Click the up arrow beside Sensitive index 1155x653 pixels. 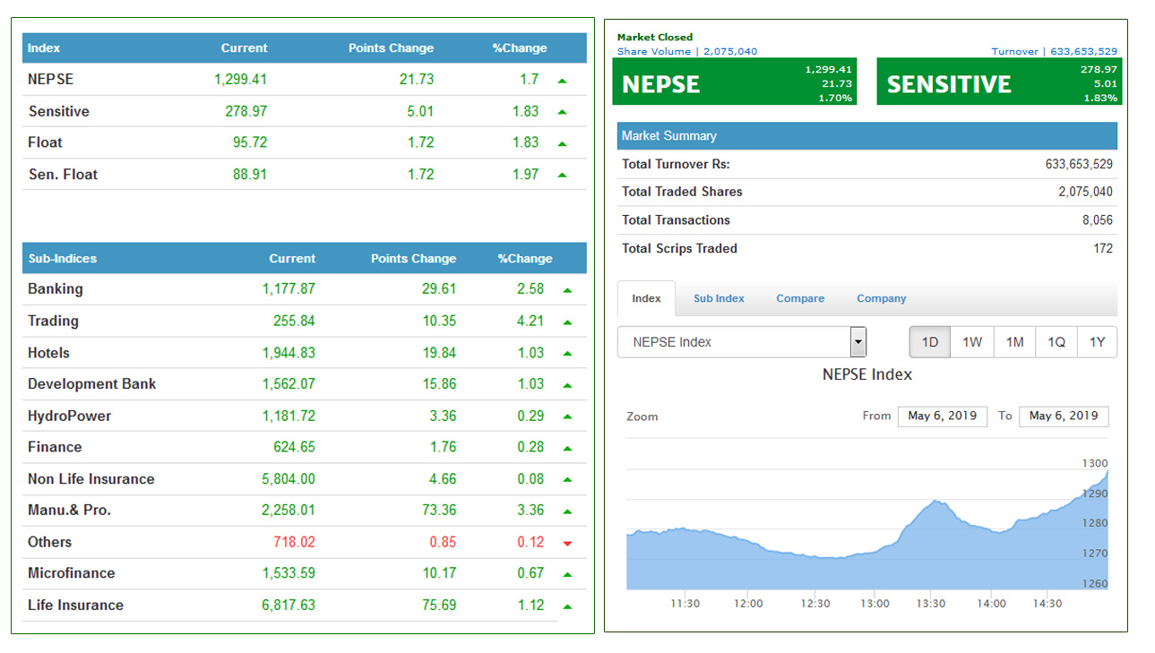pyautogui.click(x=562, y=112)
